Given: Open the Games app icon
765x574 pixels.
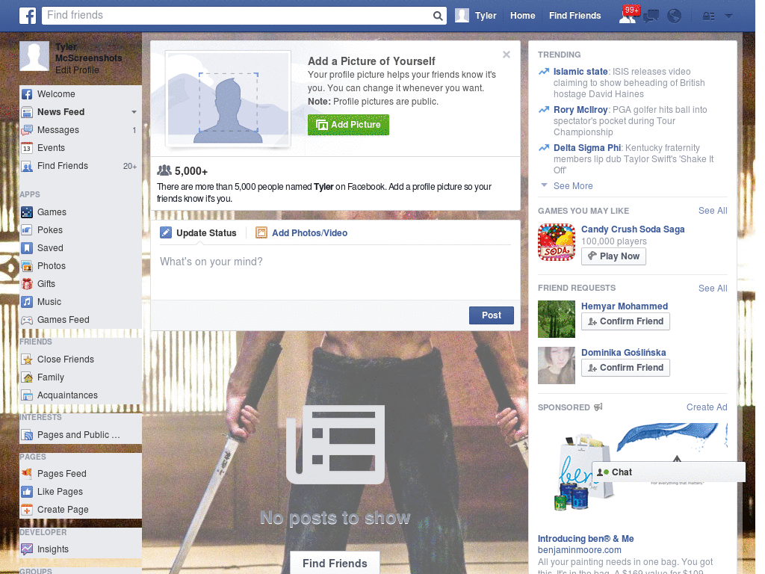Looking at the screenshot, I should pyautogui.click(x=27, y=212).
